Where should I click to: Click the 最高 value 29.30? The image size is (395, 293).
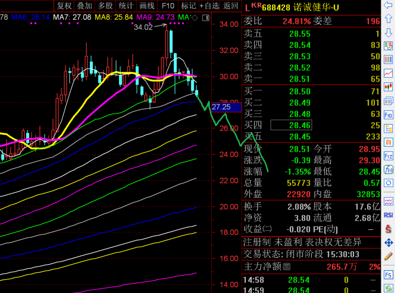point(369,160)
